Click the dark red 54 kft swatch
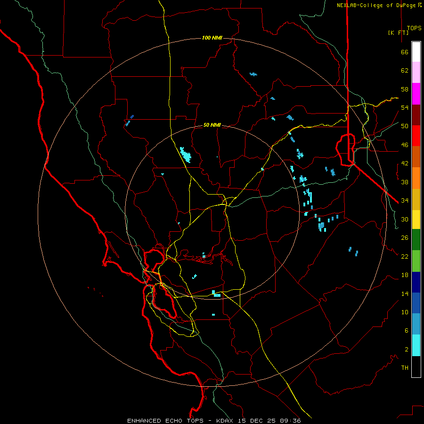Viewport: 424px width, 424px height. click(416, 115)
